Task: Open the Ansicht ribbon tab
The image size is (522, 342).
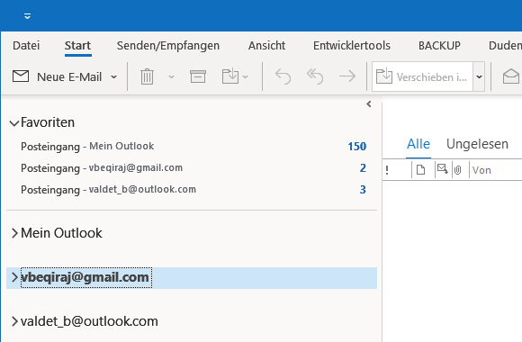Action: click(x=266, y=46)
